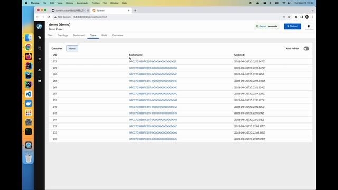Expand the Chrome tab search chevron

[312, 11]
